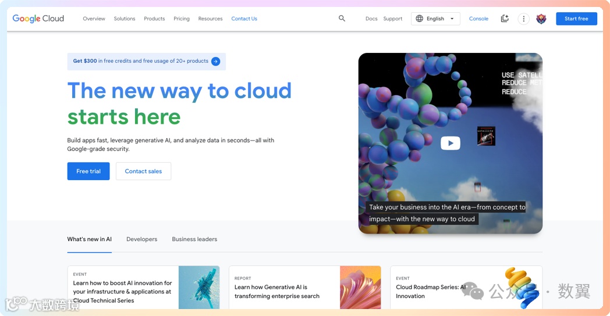Open Generative AI enterprise search report

point(305,288)
